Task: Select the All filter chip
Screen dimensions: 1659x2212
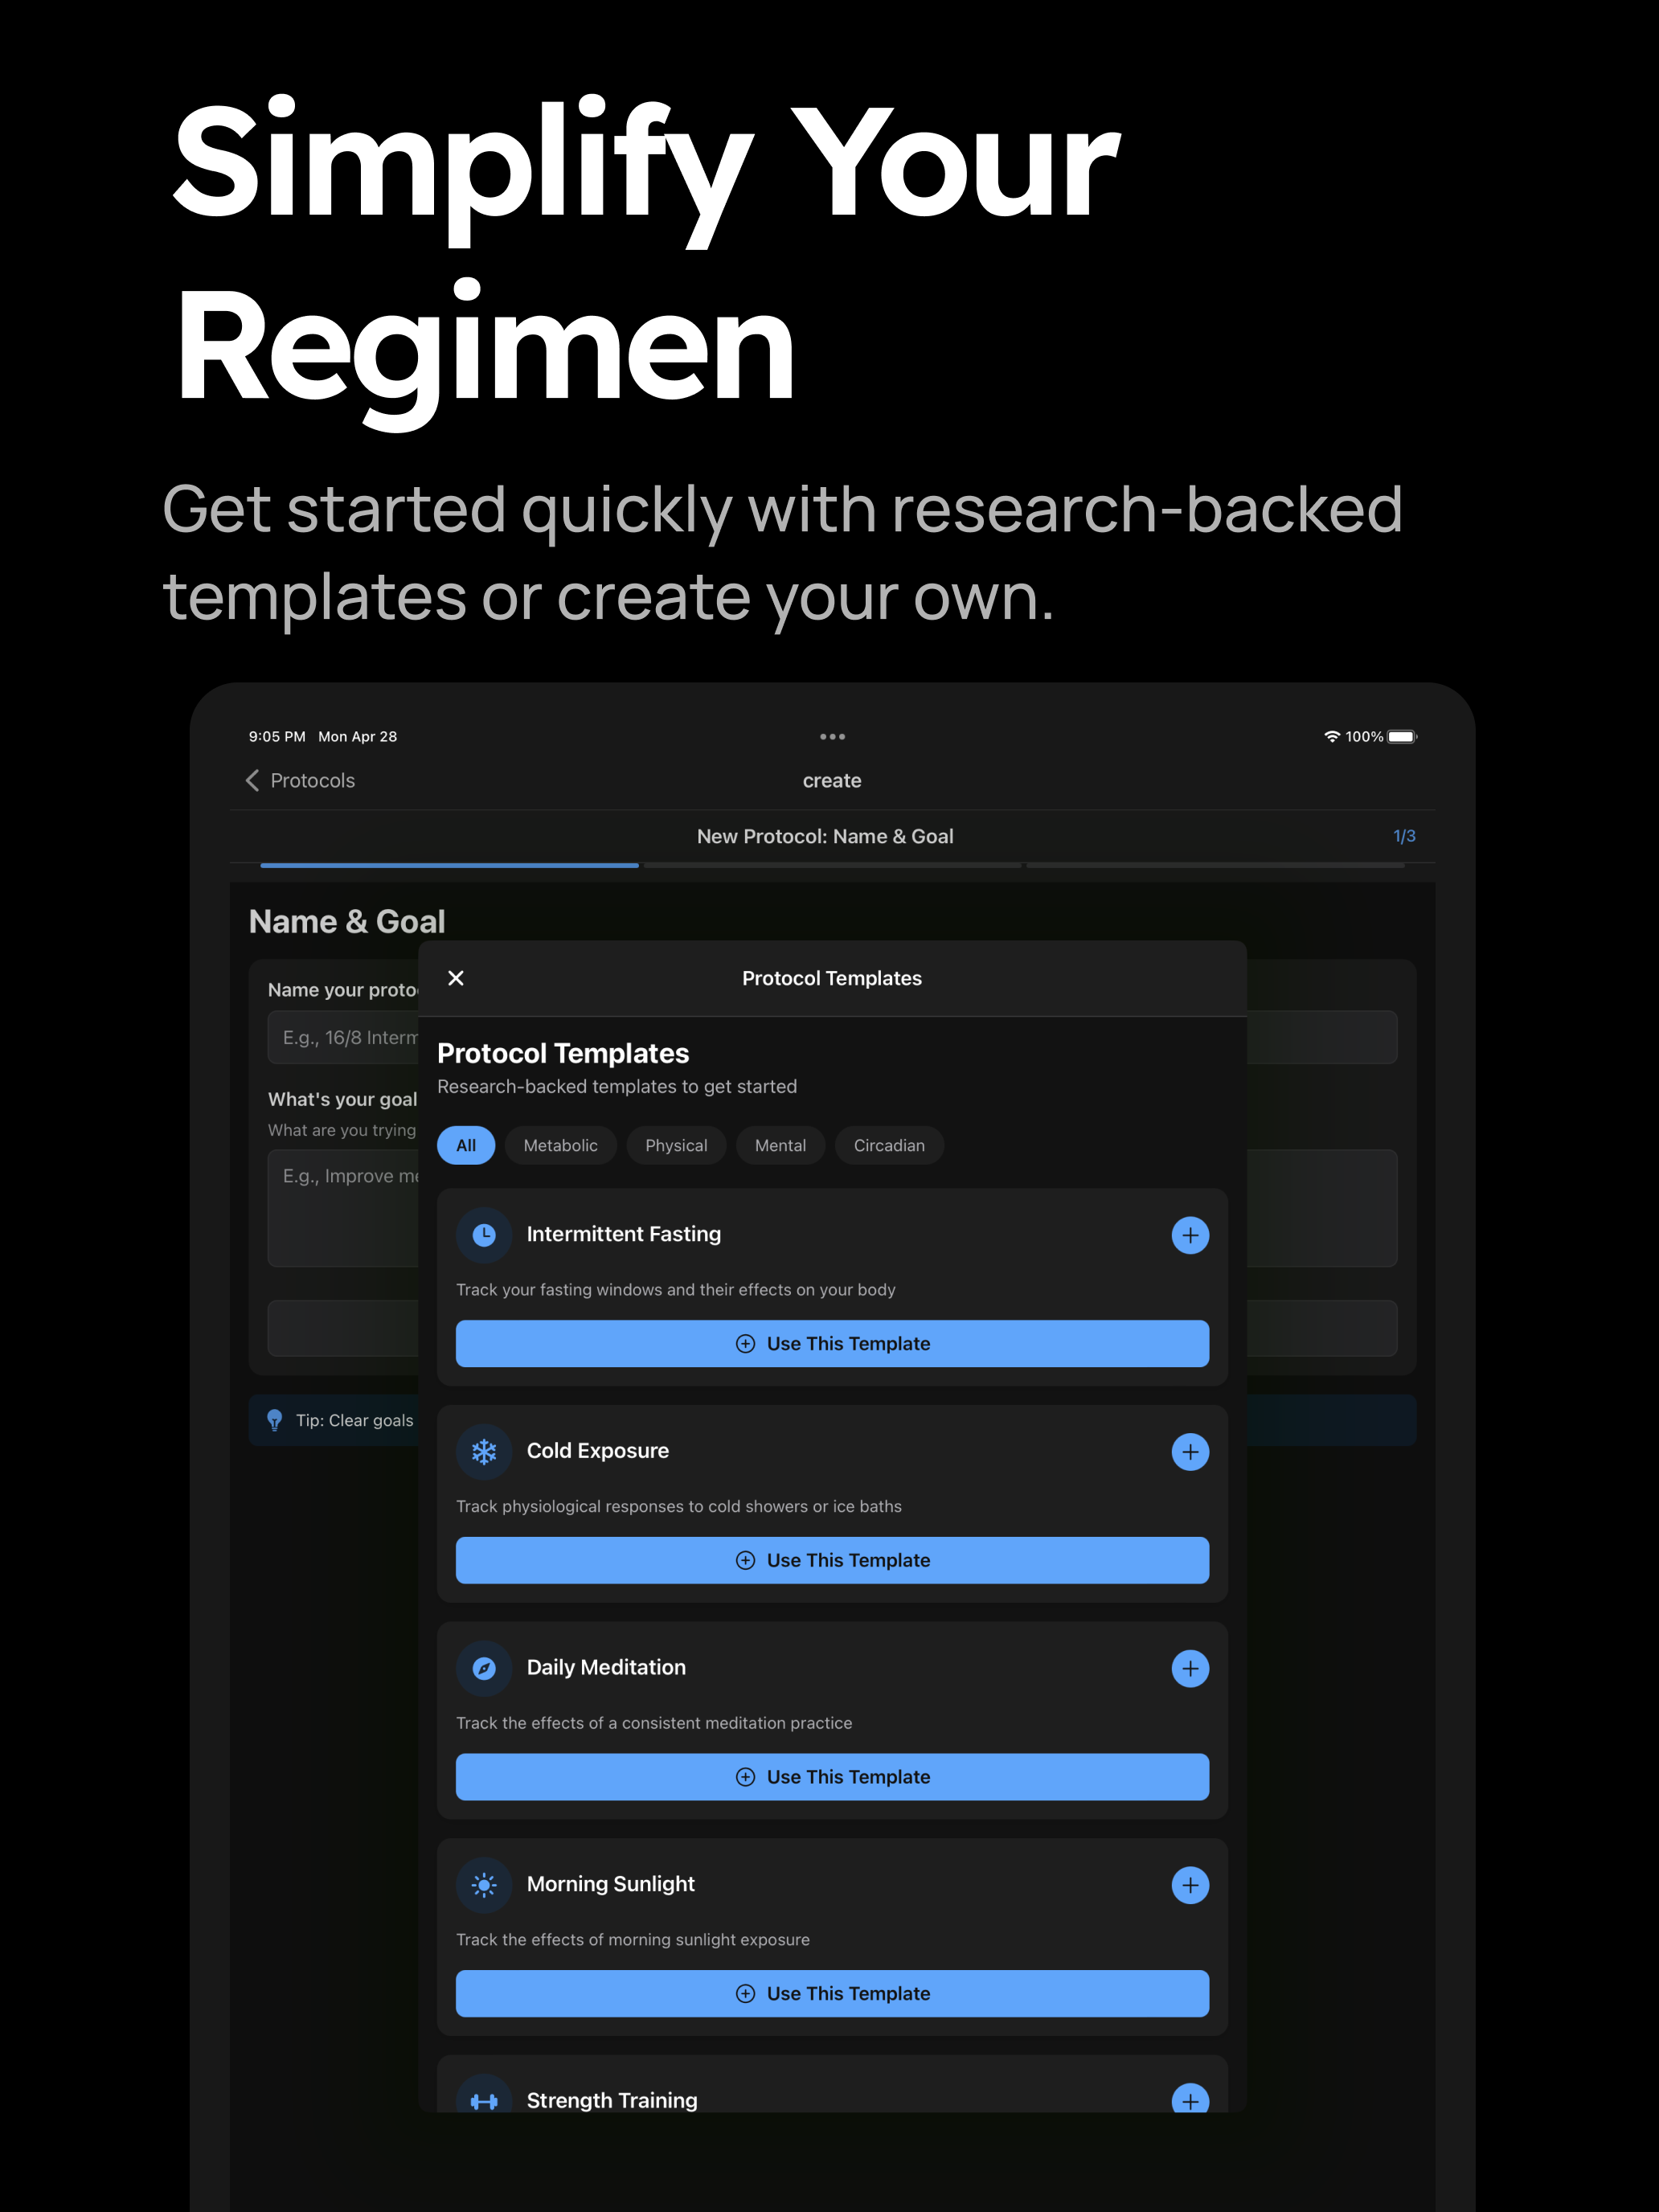Action: (466, 1145)
